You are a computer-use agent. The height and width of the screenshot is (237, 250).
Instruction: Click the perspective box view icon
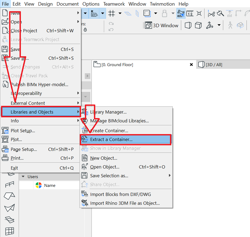[x=188, y=25]
